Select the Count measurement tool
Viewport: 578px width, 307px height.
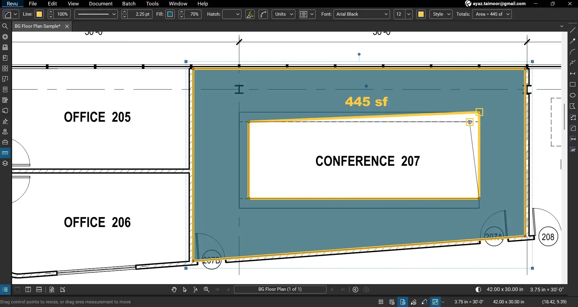[x=573, y=150]
